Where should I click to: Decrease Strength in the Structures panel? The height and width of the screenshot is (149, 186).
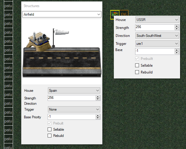[98, 99]
